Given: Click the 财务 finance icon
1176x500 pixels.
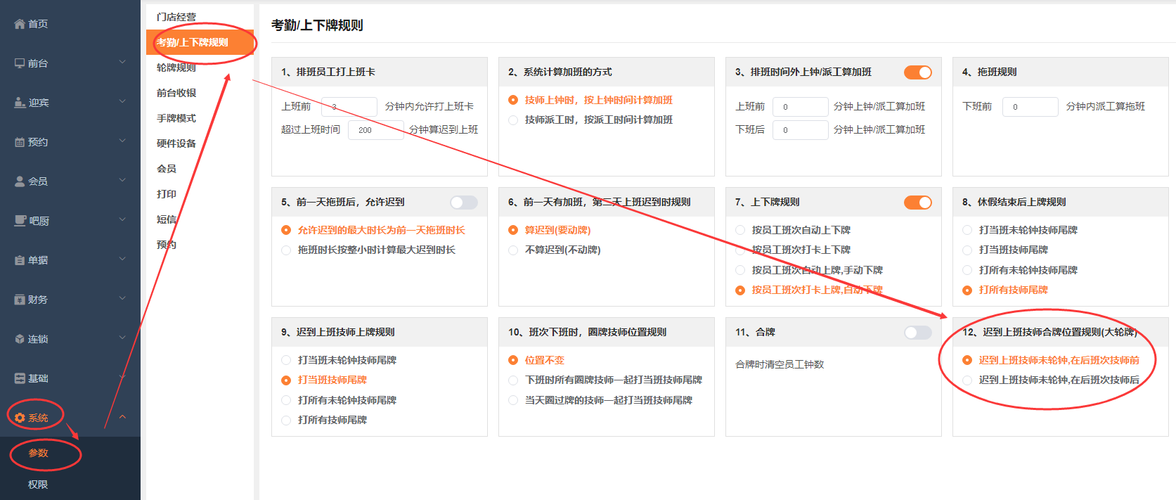Looking at the screenshot, I should pyautogui.click(x=20, y=300).
